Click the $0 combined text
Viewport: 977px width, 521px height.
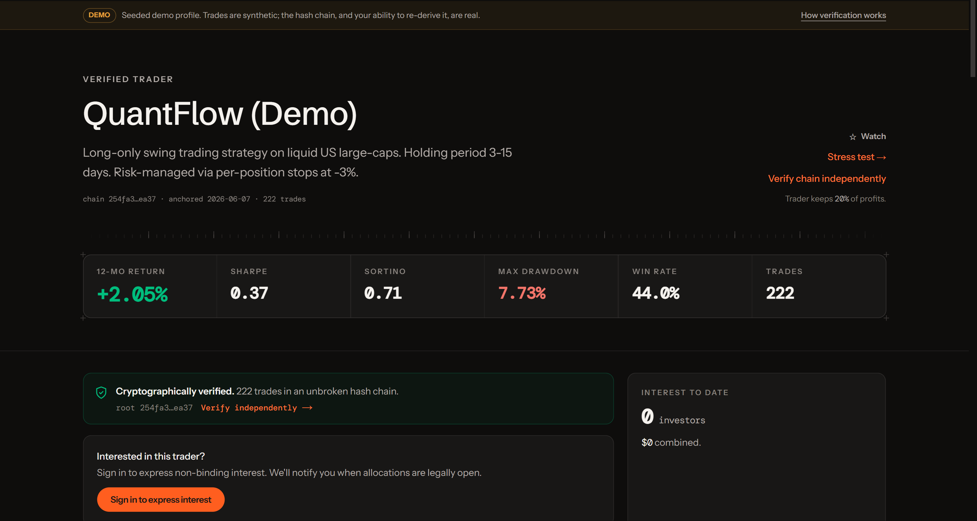point(671,443)
